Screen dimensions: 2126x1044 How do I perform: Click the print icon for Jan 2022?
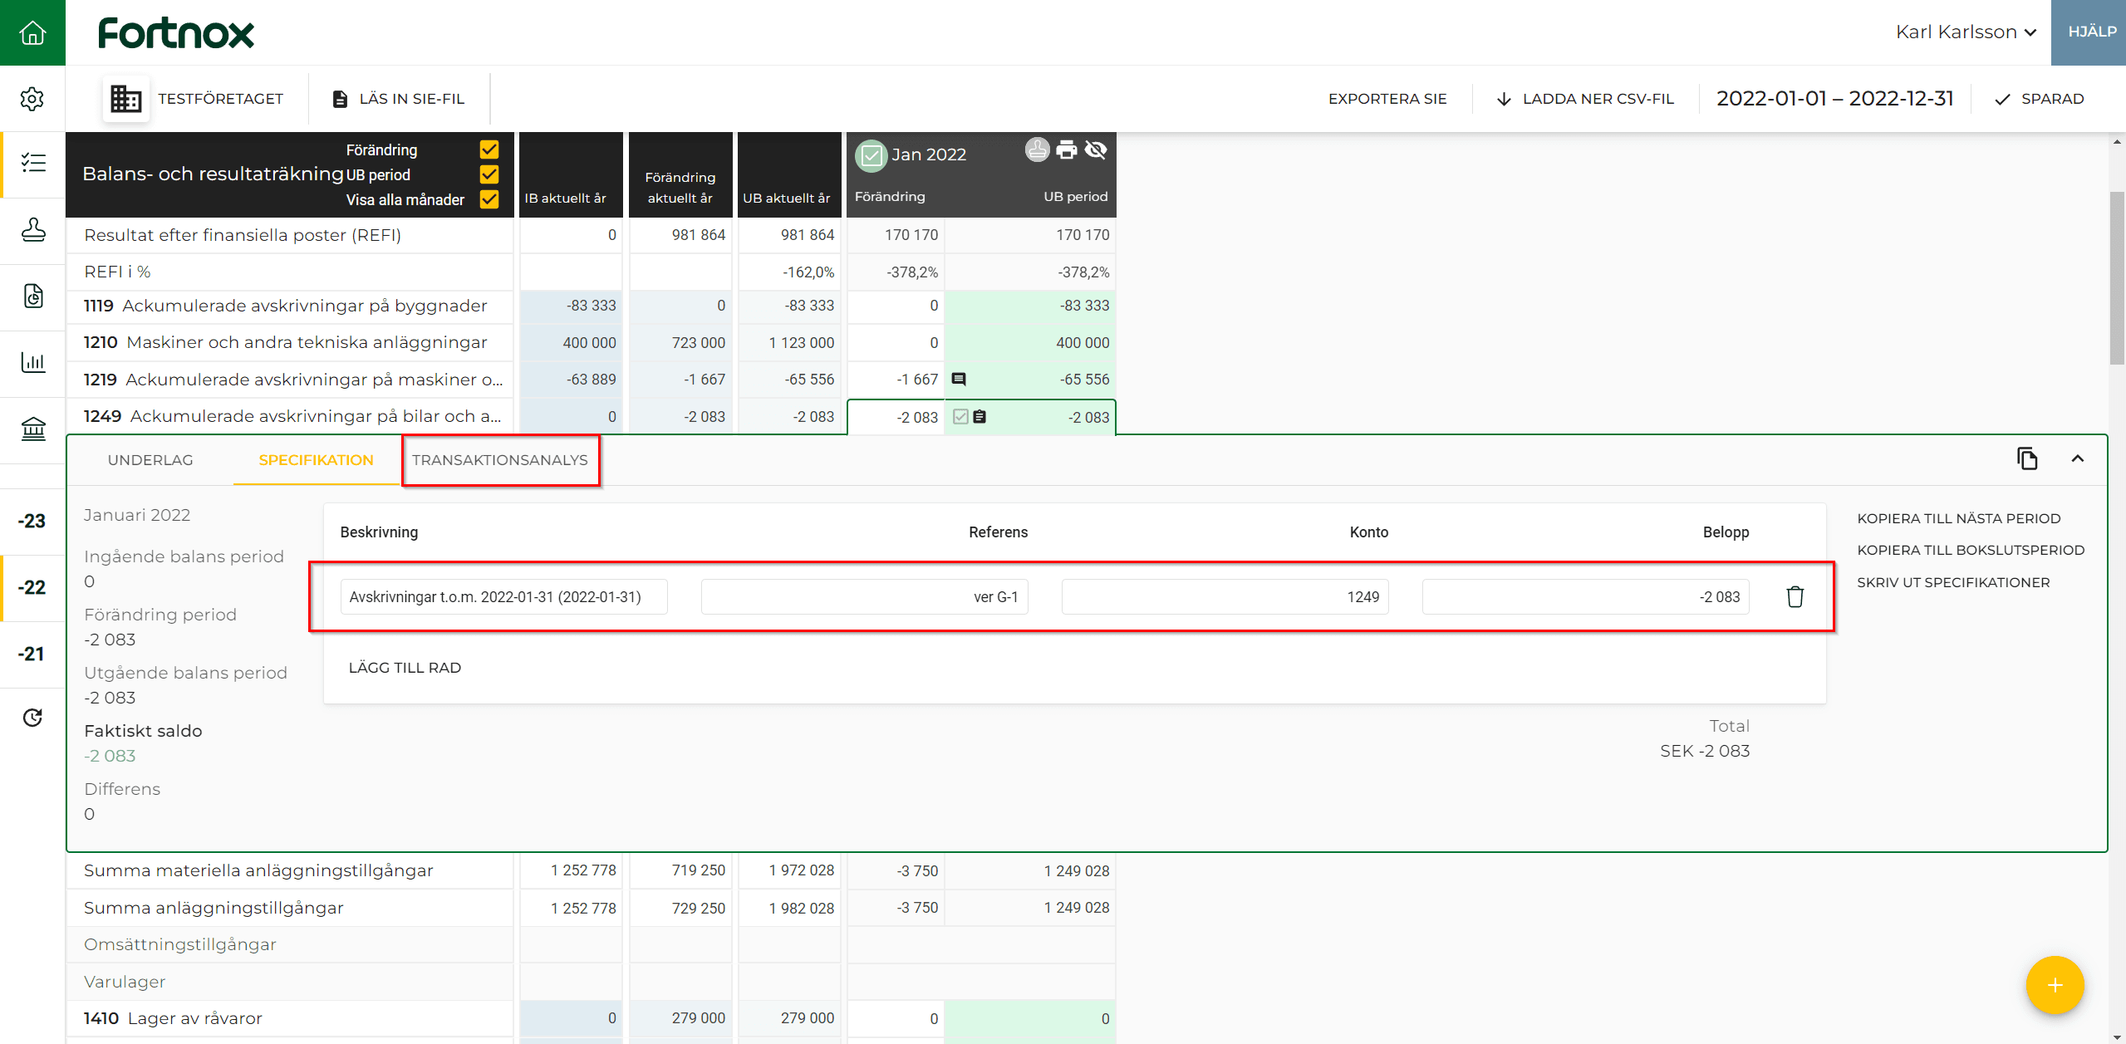1066,150
